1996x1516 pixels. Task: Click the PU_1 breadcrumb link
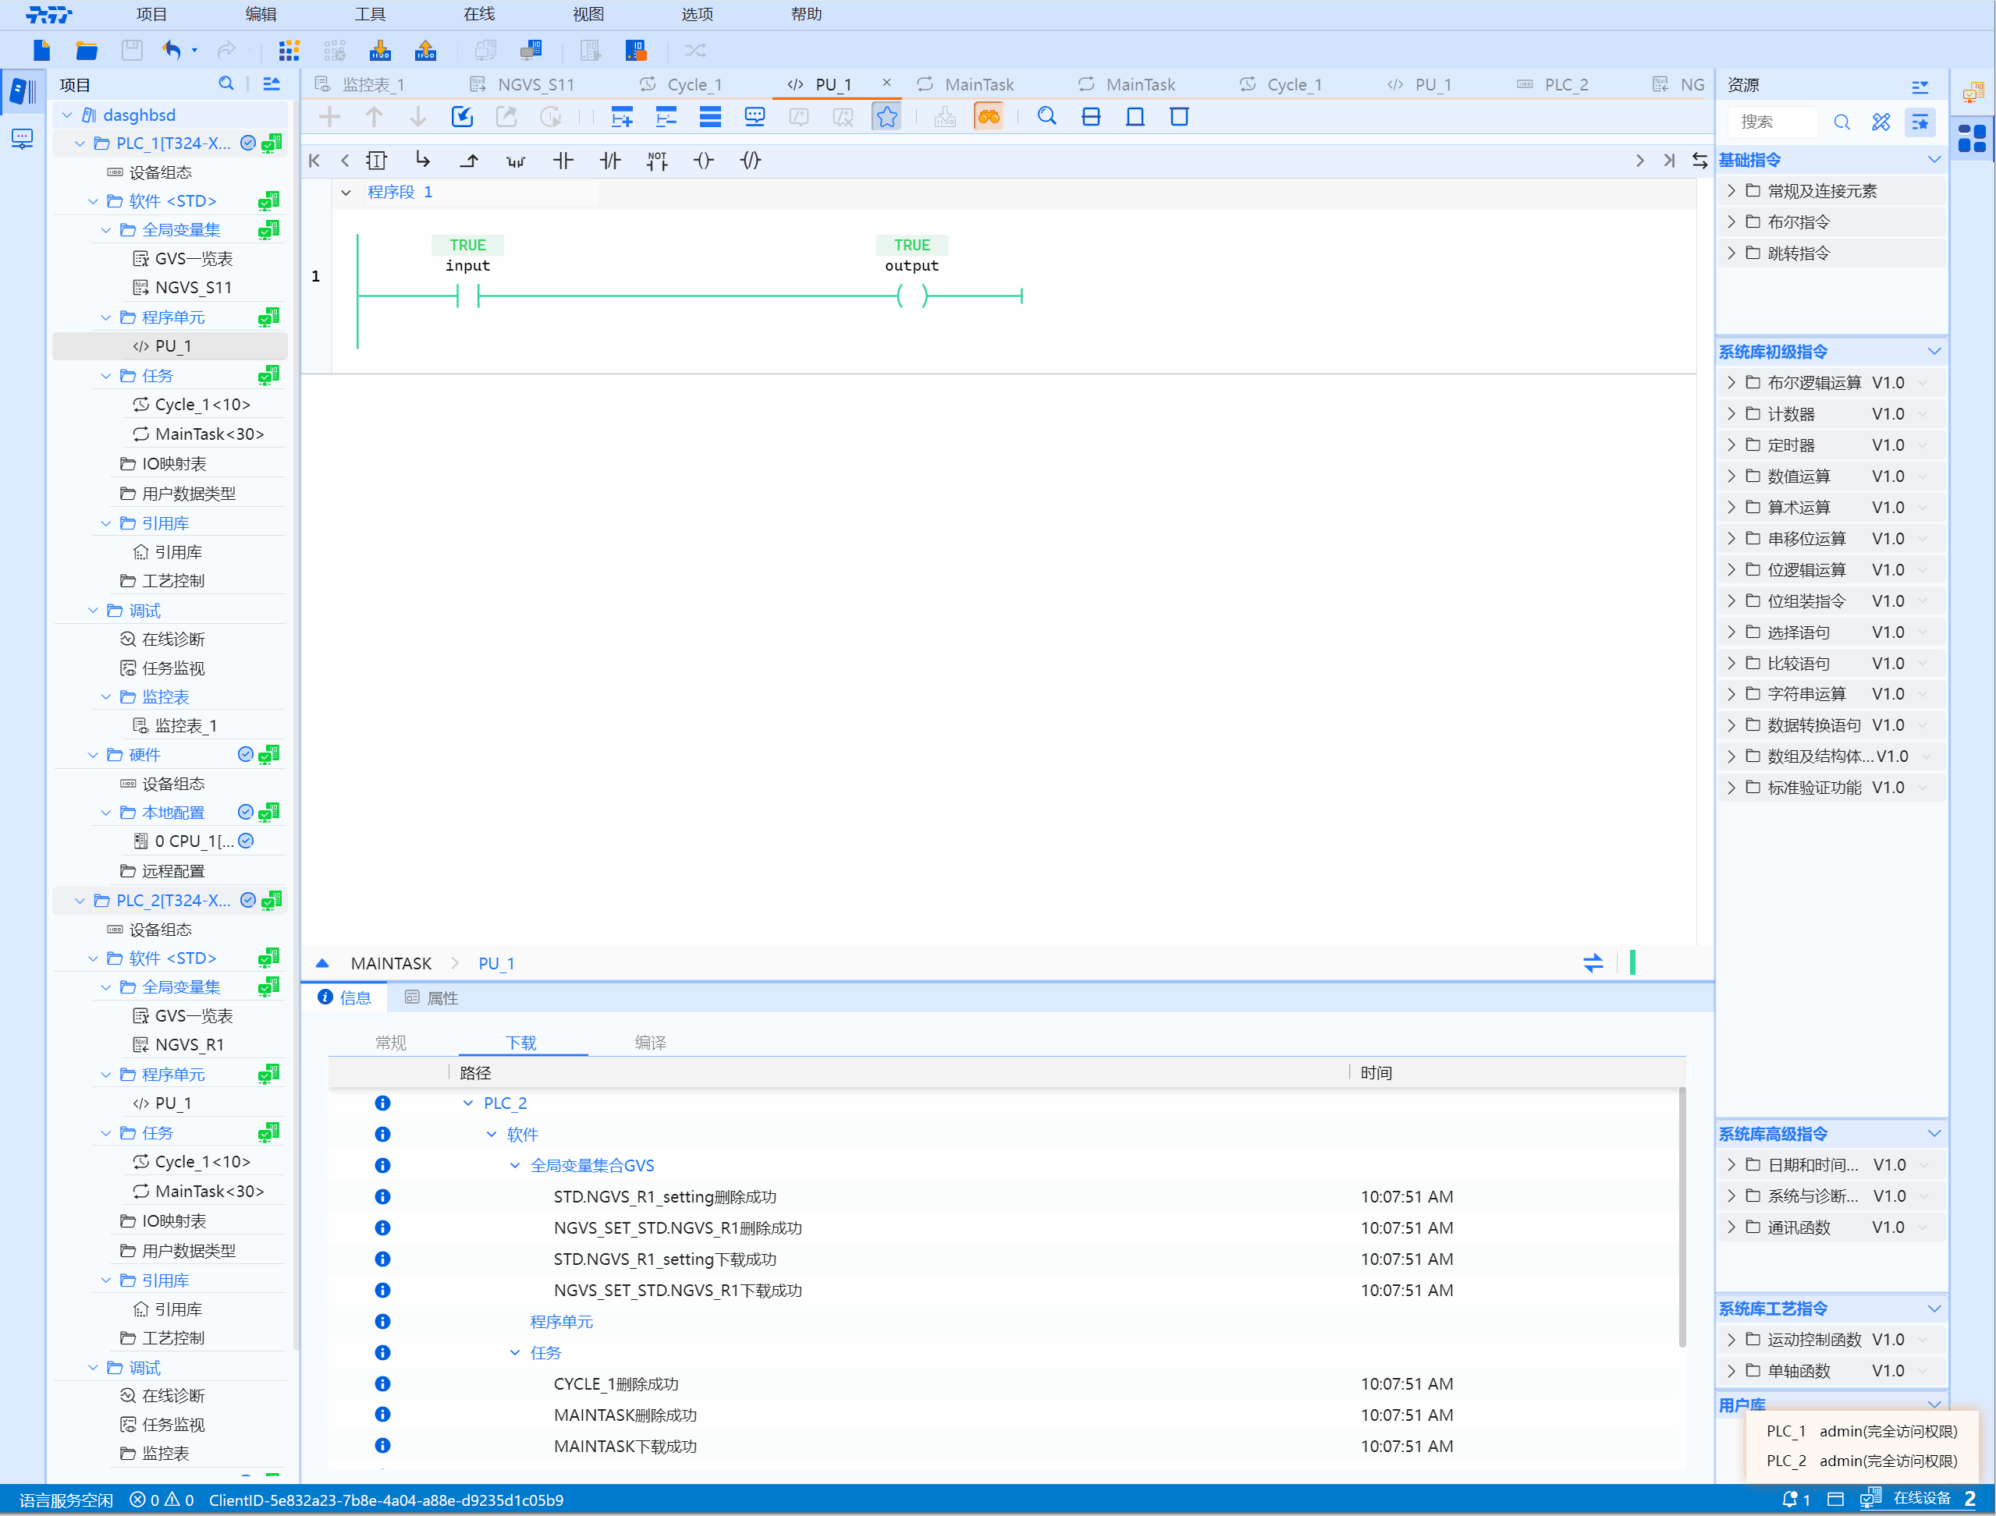tap(495, 963)
